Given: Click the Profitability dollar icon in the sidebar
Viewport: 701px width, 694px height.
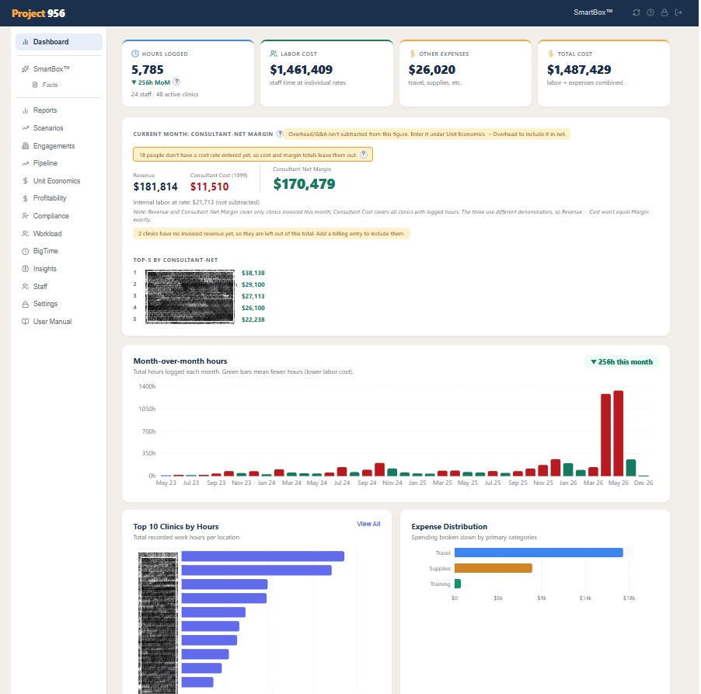Looking at the screenshot, I should tap(26, 198).
